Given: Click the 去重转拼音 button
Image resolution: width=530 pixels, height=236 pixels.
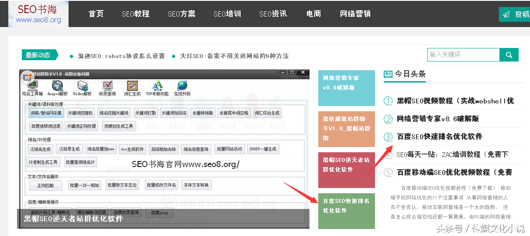Looking at the screenshot, I should (203, 113).
